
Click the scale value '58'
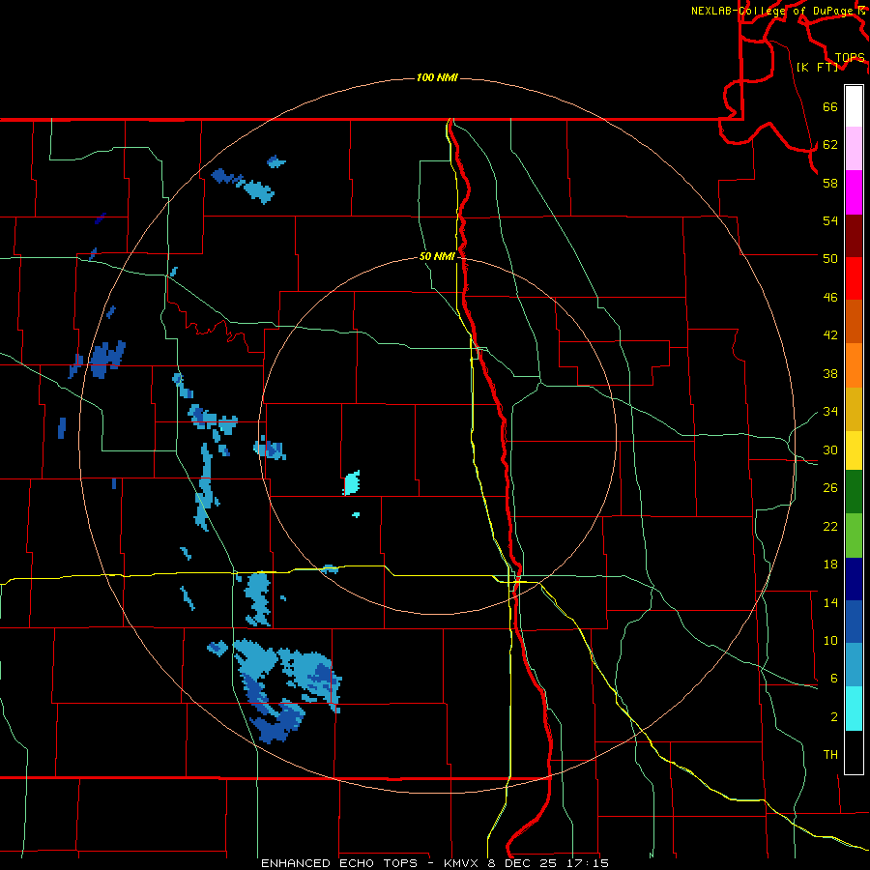coord(830,183)
